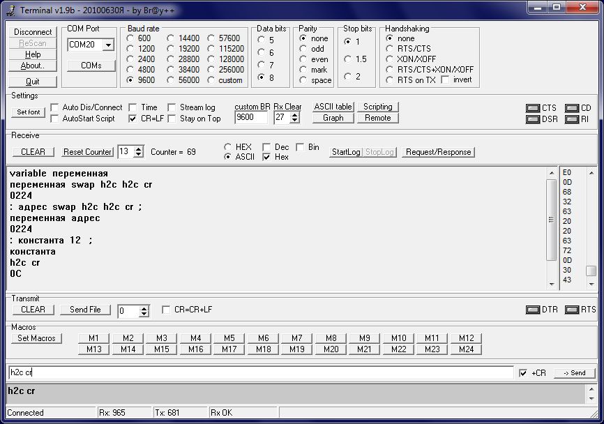Open the COM Port dropdown
Image resolution: width=604 pixels, height=424 pixels.
[108, 45]
